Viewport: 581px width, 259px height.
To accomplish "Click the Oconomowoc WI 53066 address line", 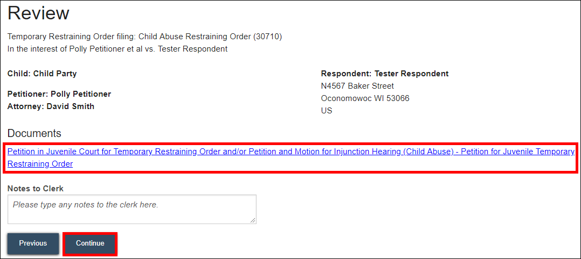I will (365, 98).
